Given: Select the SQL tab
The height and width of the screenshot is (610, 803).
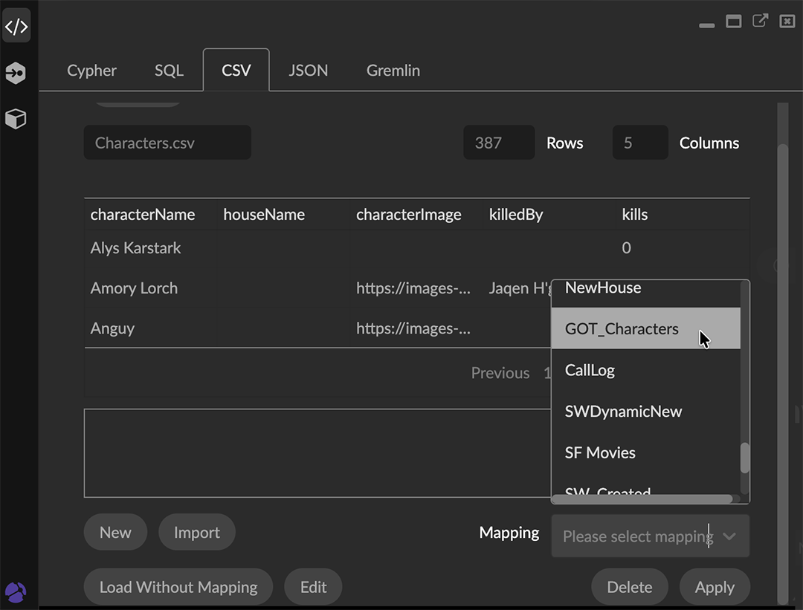Looking at the screenshot, I should (x=169, y=70).
